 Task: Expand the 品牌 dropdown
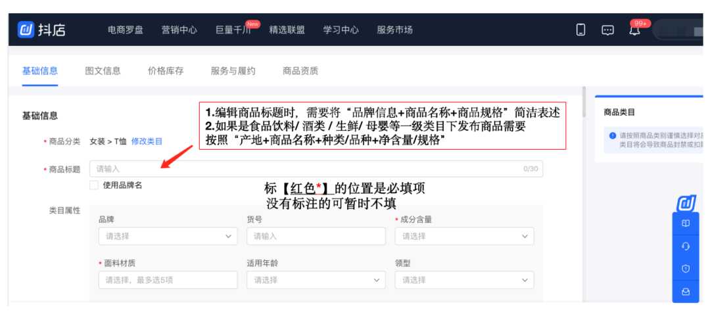(168, 236)
